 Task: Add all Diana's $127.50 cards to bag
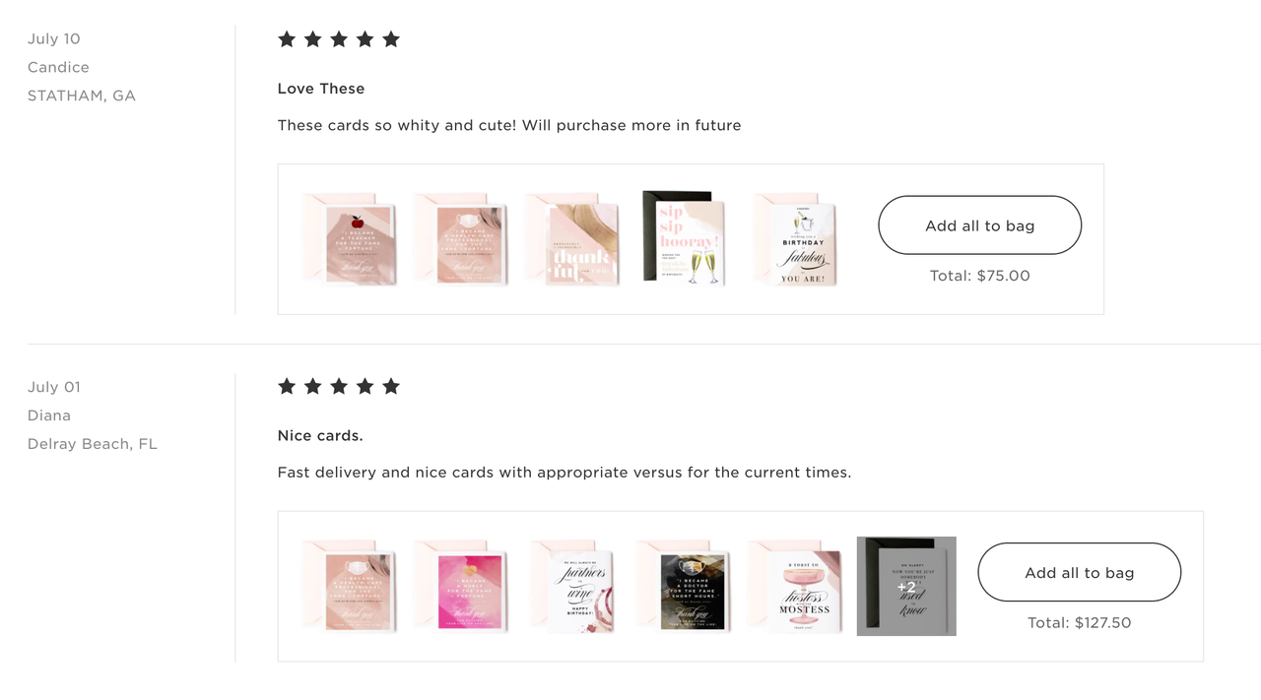1079,572
